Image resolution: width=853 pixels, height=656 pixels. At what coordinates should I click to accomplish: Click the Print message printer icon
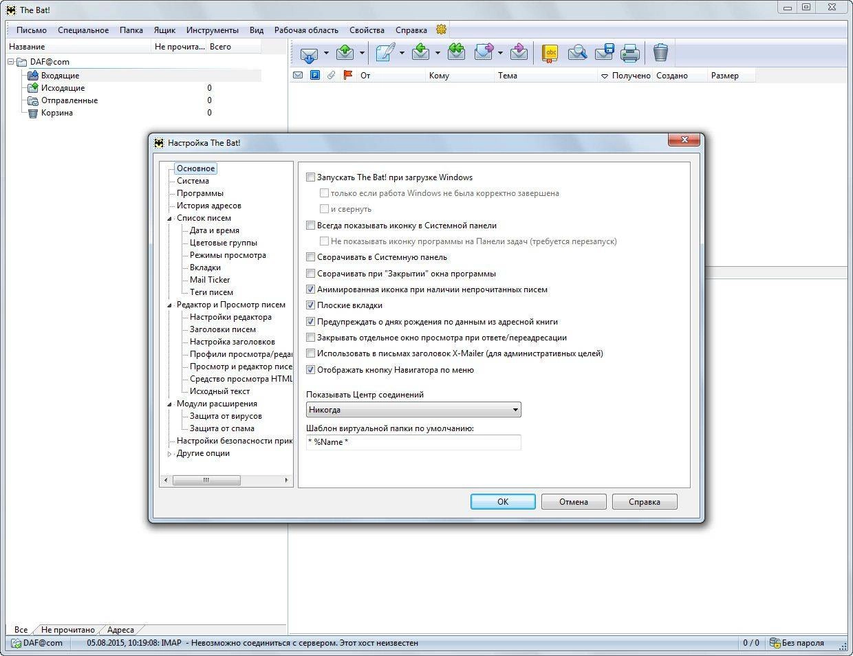pyautogui.click(x=630, y=53)
